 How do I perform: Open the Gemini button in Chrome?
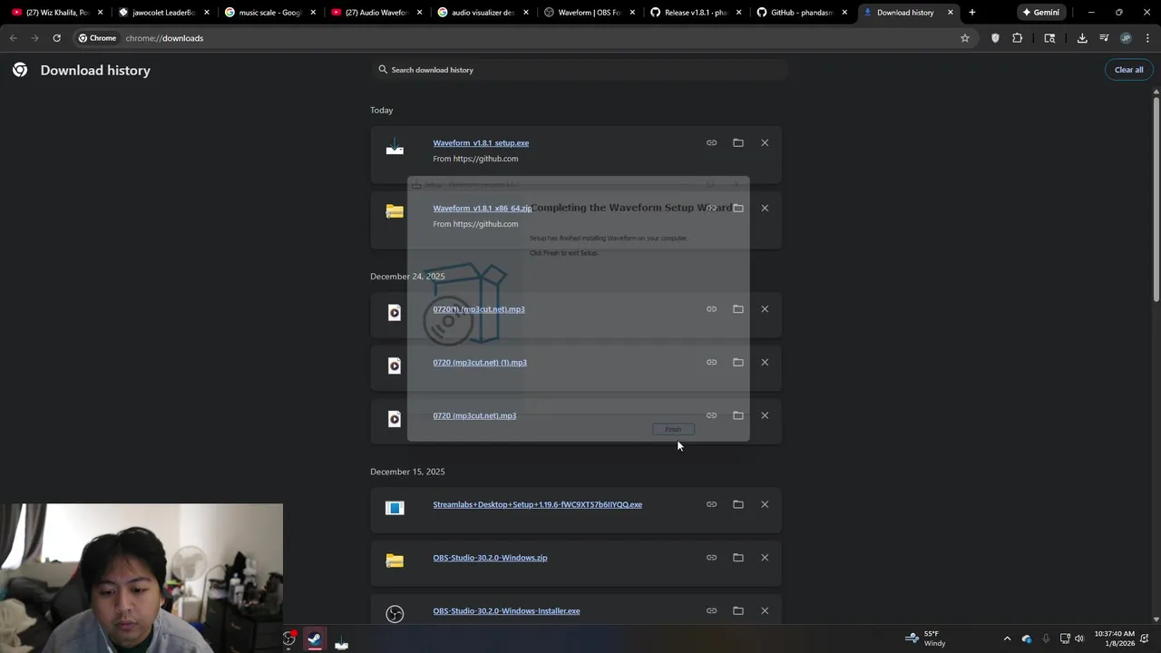pos(1040,13)
